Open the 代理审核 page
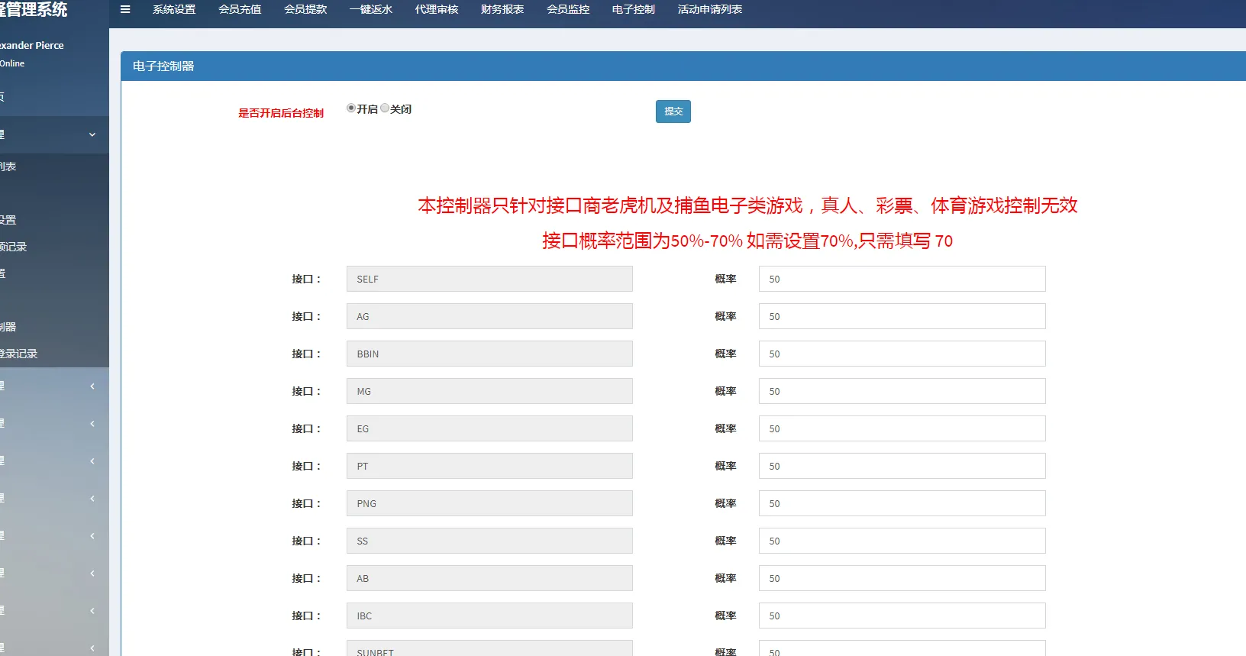Screen dimensions: 1246x656 (x=437, y=10)
